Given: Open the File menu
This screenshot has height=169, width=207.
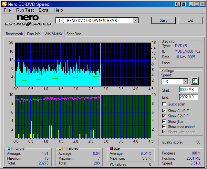Looking at the screenshot, I should [x=7, y=10].
